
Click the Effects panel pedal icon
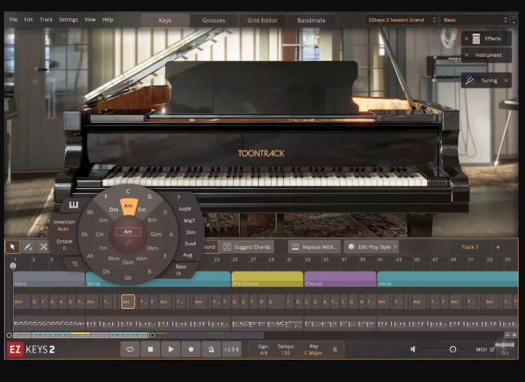pos(476,38)
